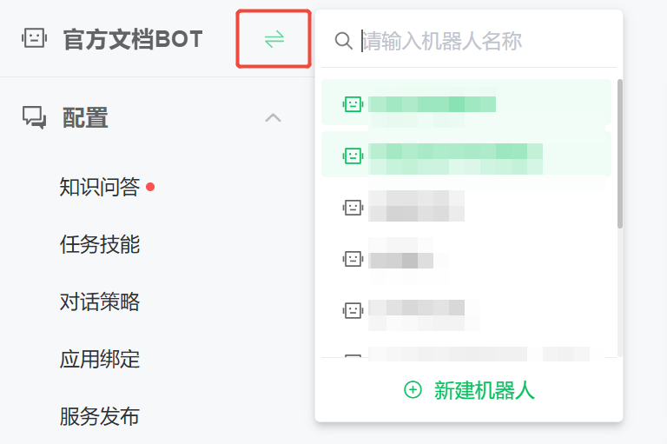The height and width of the screenshot is (444, 667).
Task: Select 应用绑定 from the sidebar
Action: (100, 359)
